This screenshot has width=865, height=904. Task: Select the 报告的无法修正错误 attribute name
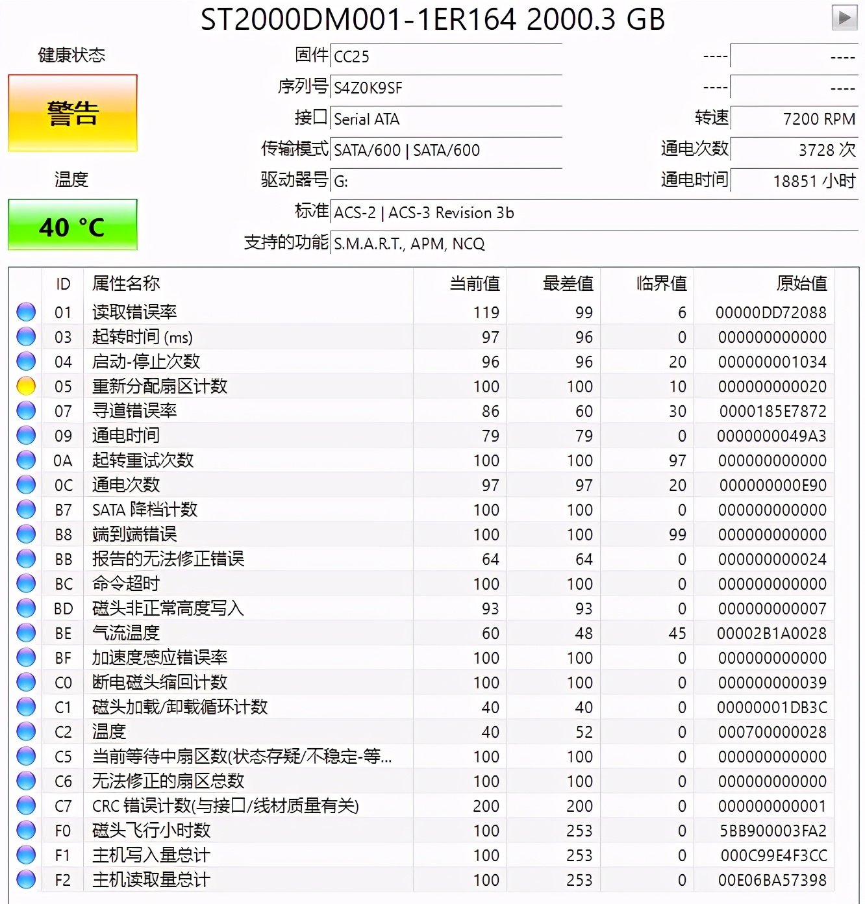pos(168,559)
